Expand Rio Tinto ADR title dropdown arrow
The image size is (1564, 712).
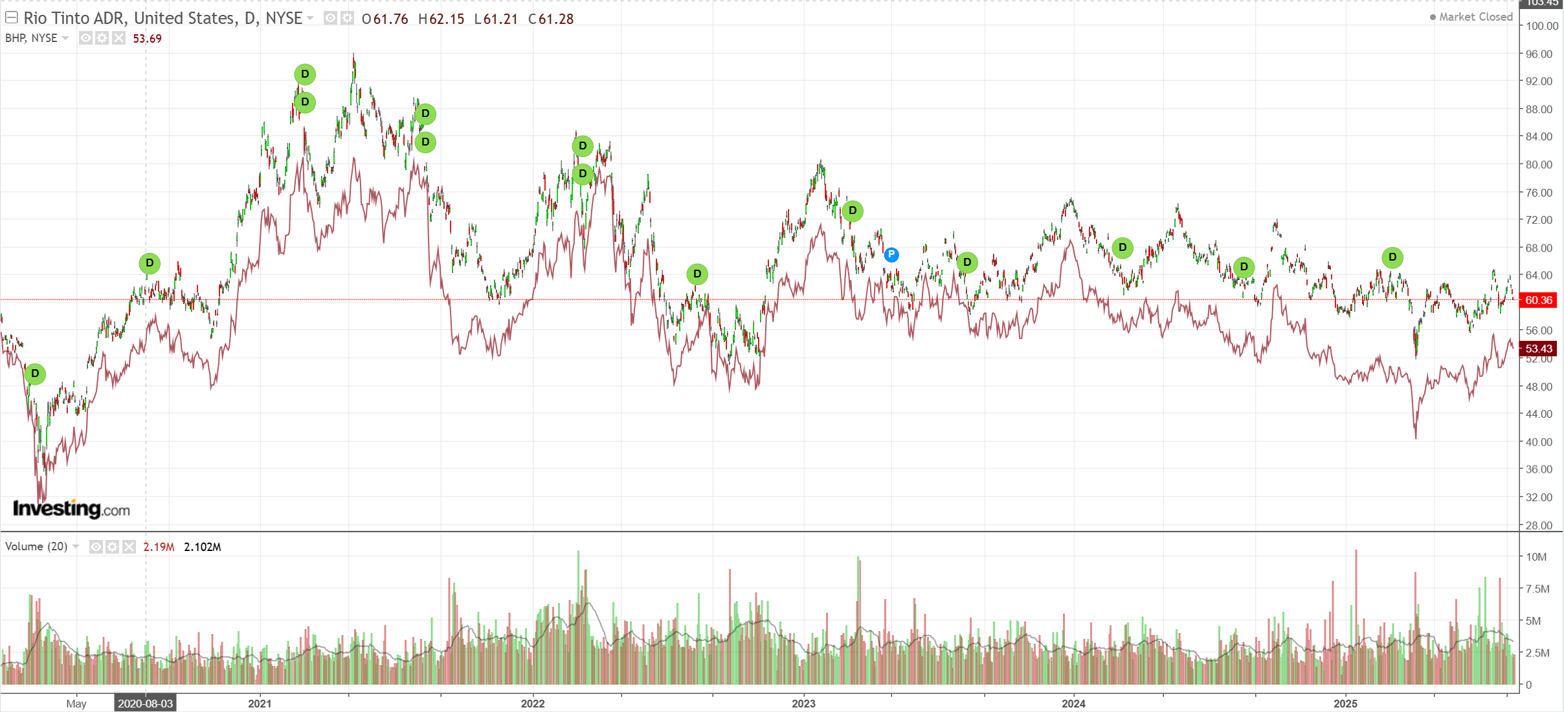click(311, 18)
